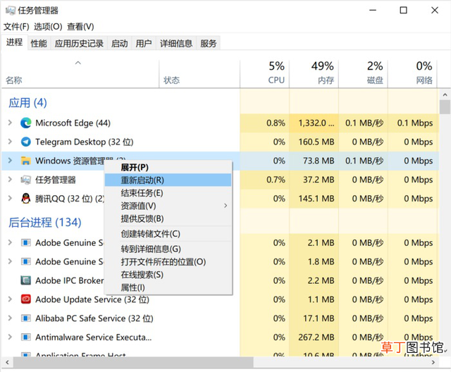Select the 进程 tab
Screen dimensions: 451x372
(x=14, y=42)
